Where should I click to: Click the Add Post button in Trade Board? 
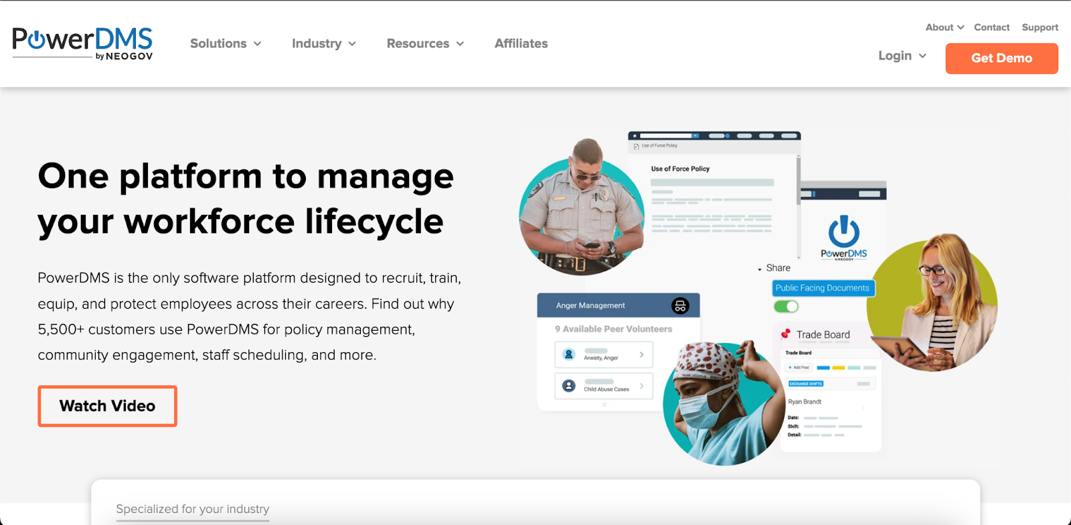[799, 368]
